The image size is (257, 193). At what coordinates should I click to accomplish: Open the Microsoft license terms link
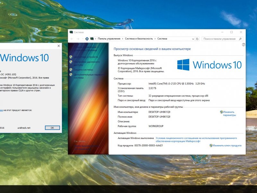pos(196,140)
